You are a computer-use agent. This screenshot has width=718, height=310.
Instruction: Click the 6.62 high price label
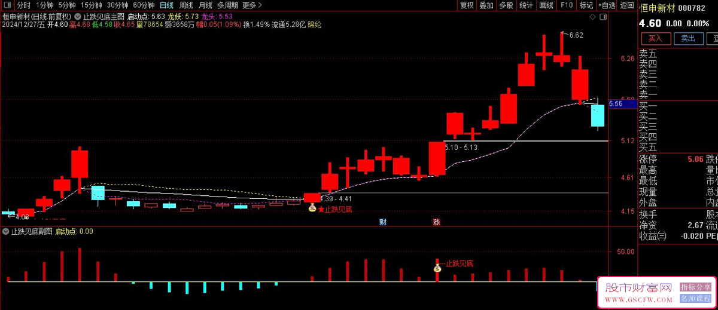576,35
